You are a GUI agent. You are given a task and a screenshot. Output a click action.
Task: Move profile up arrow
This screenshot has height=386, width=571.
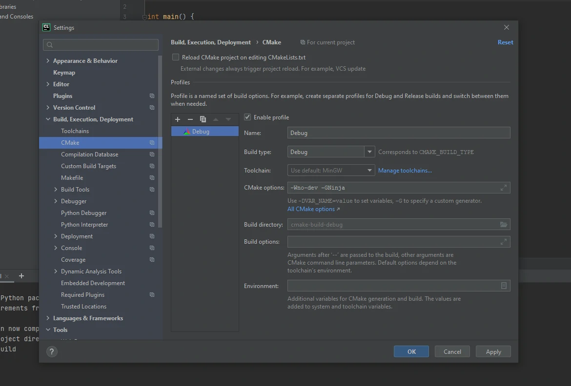(x=216, y=119)
